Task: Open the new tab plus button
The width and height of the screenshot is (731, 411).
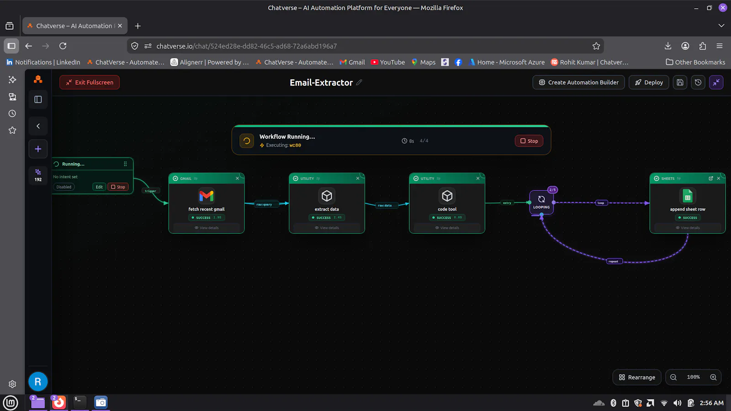Action: click(138, 26)
